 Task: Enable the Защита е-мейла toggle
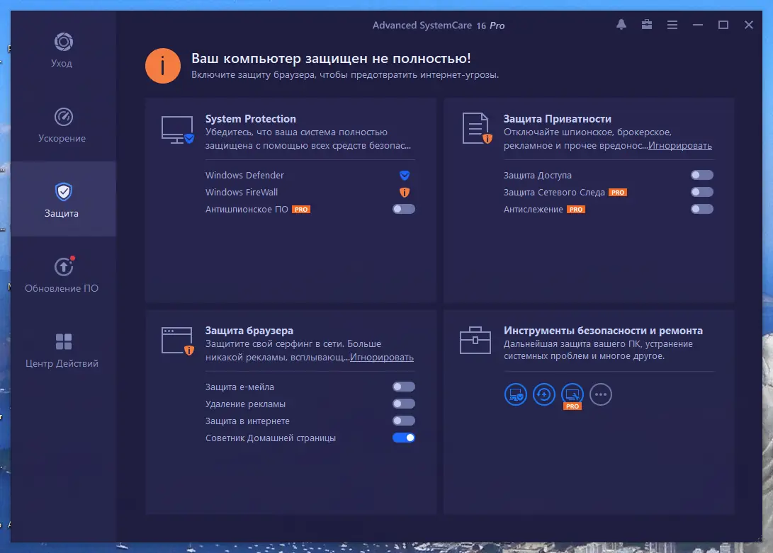[x=404, y=387]
